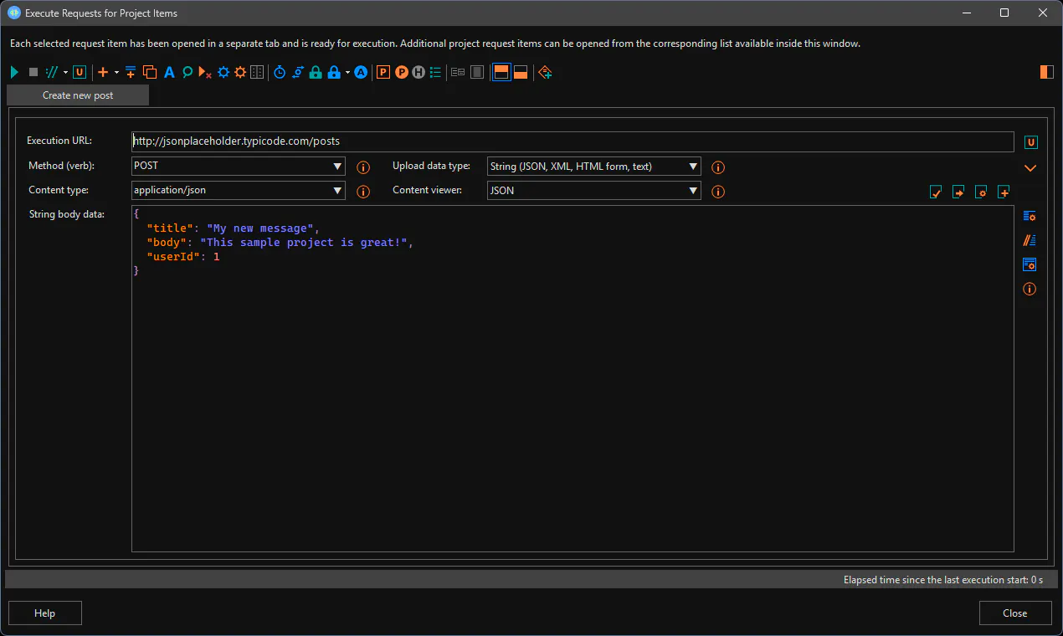Show info for Content viewer field
1063x636 pixels.
click(x=718, y=192)
